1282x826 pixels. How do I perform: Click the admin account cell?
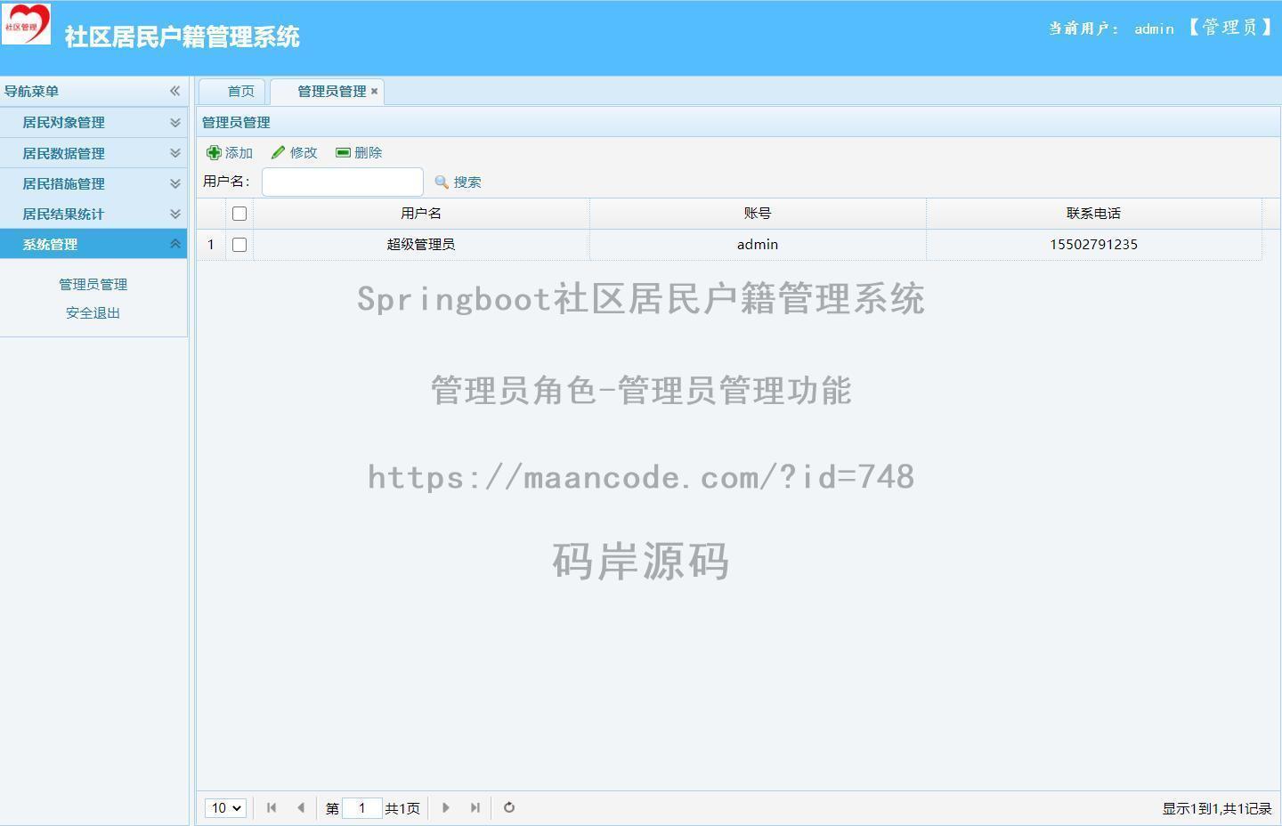[758, 245]
